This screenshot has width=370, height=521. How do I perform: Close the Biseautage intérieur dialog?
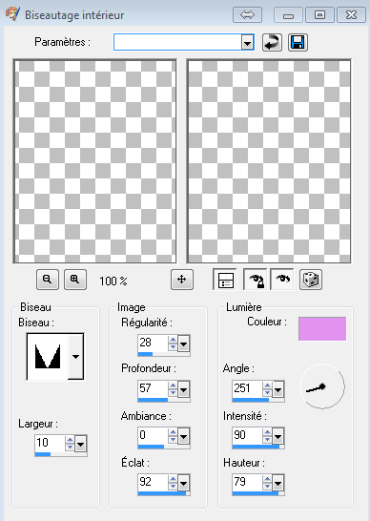click(x=351, y=15)
